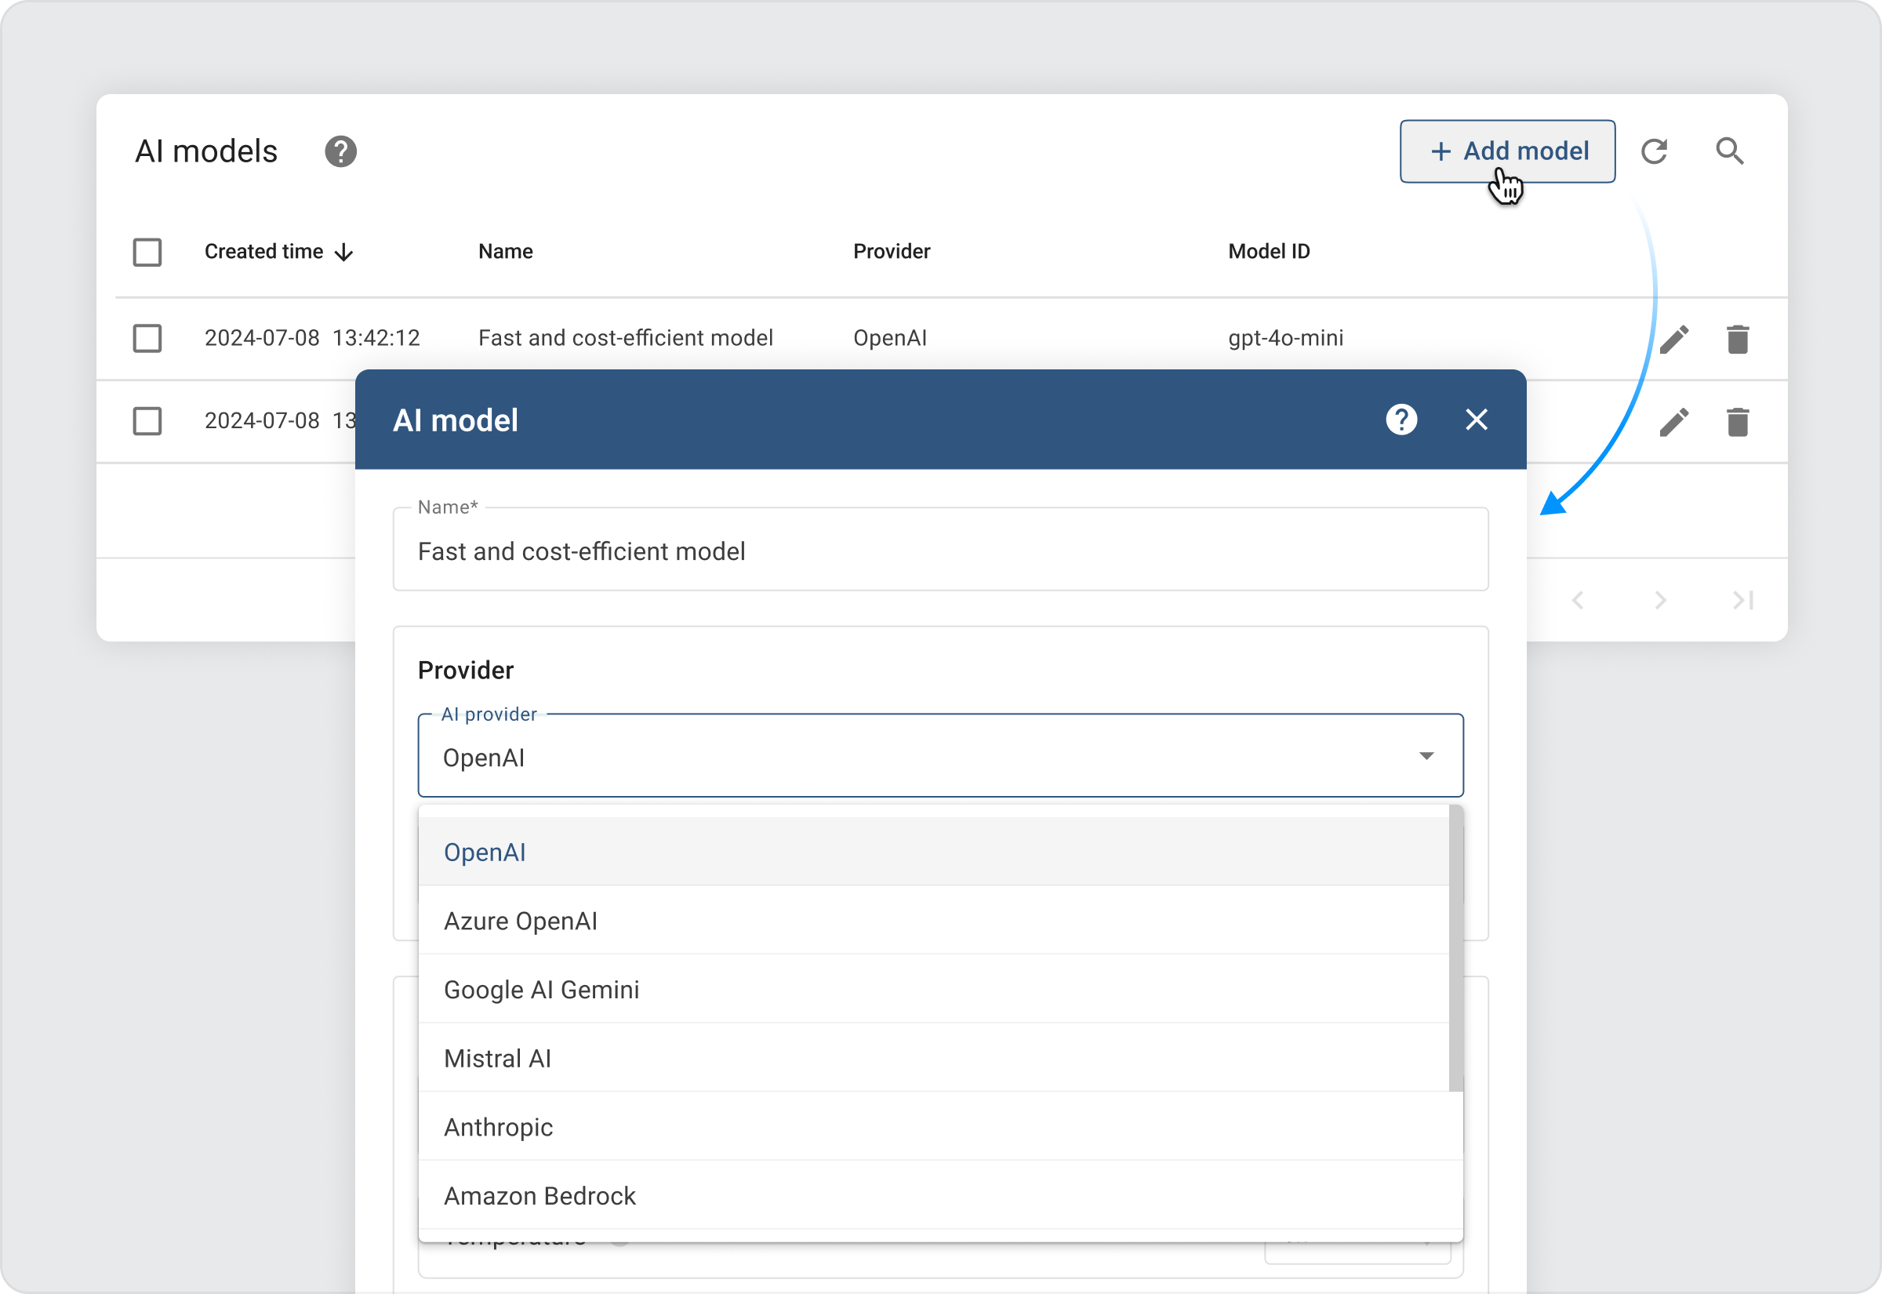This screenshot has width=1882, height=1294.
Task: Click the Name input field
Action: 940,551
